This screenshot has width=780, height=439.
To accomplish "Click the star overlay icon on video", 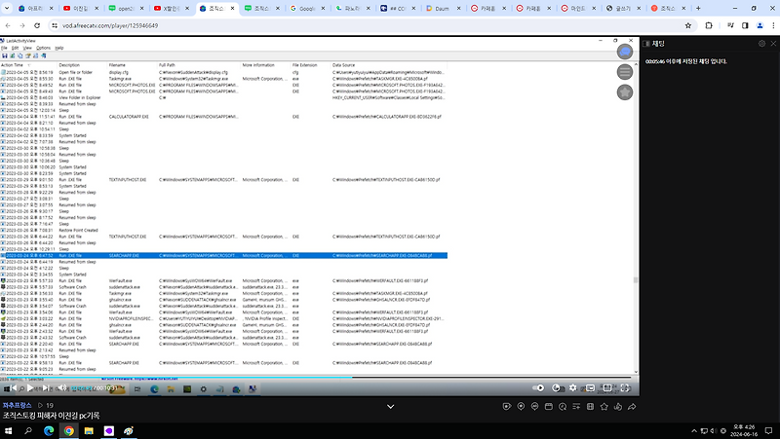I will tap(625, 91).
